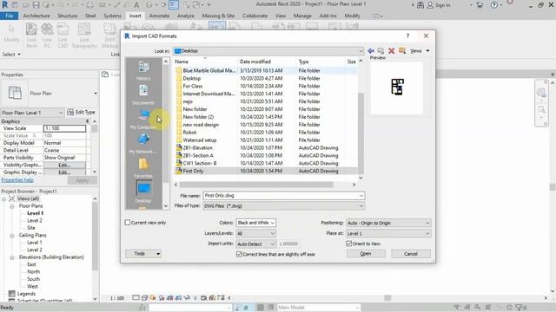Open the Views dropdown in dialog
The width and height of the screenshot is (556, 312).
coord(420,51)
